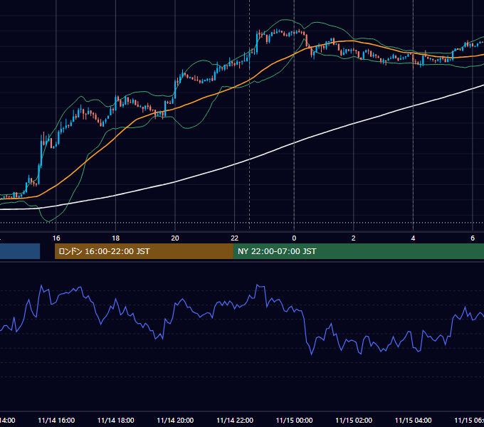Image resolution: width=484 pixels, height=427 pixels.
Task: Click the hour label "6" on the upper time axis
Action: [x=473, y=238]
